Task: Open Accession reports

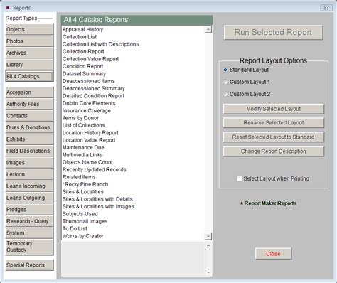Action: [29, 92]
